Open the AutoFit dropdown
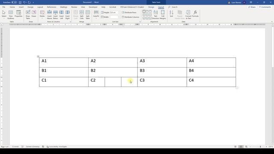 [x=96, y=15]
